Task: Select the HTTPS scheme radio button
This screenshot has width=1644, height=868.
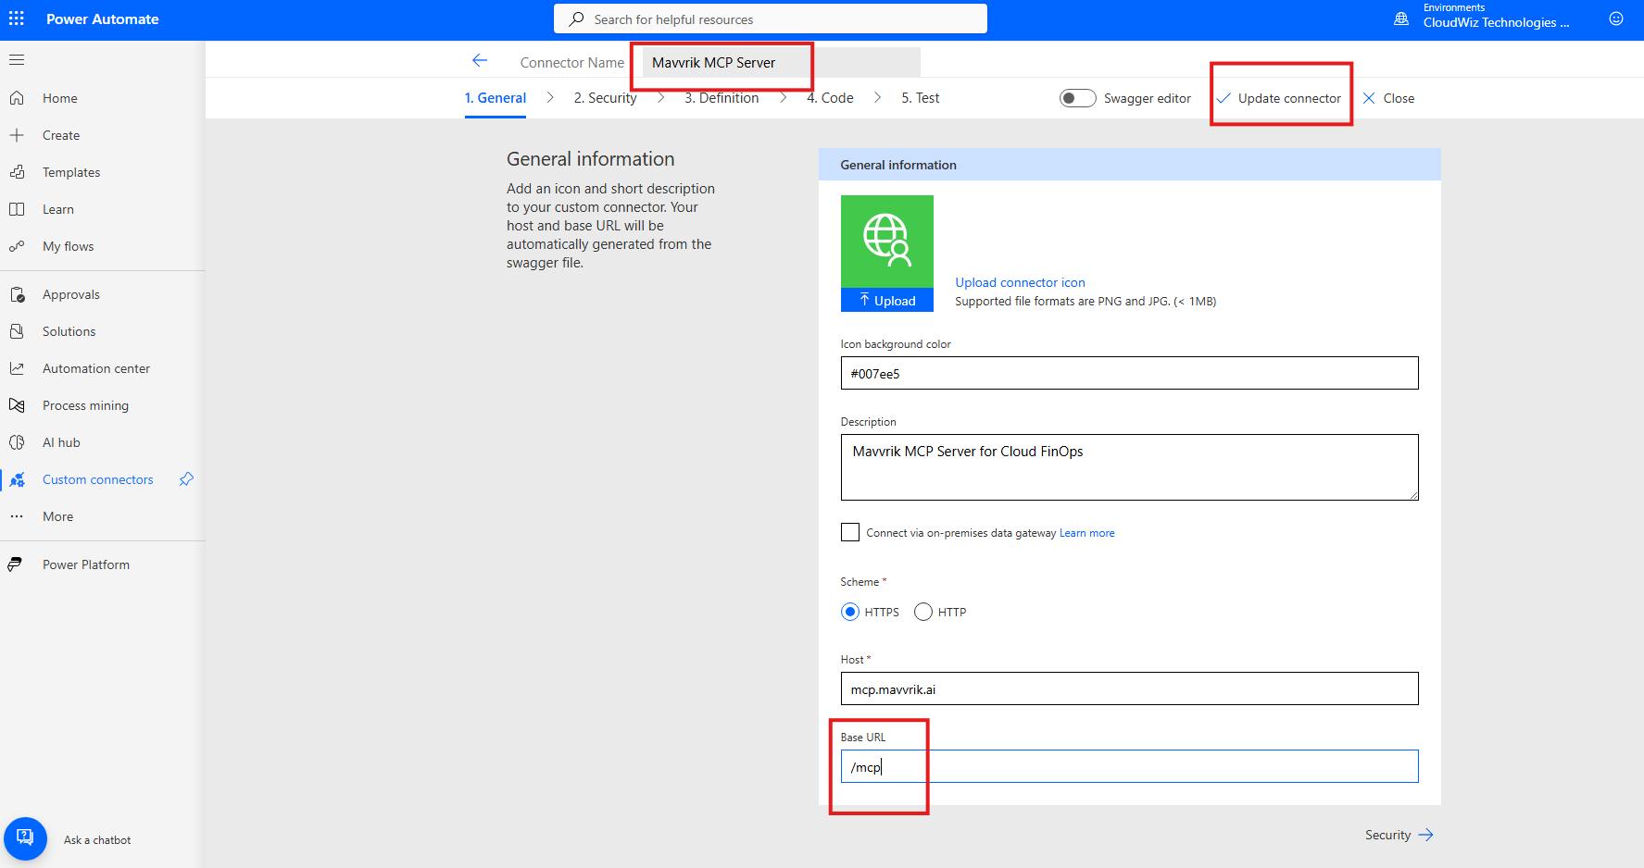Action: [850, 612]
